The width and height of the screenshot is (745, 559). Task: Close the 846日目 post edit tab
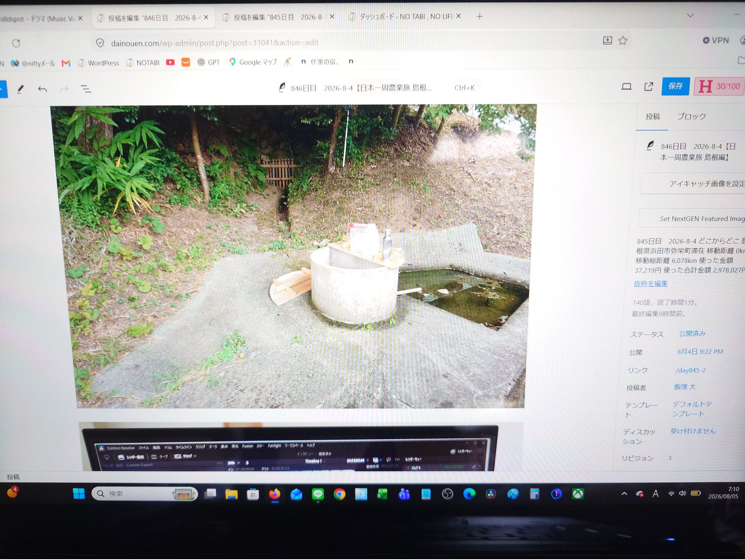click(x=206, y=18)
